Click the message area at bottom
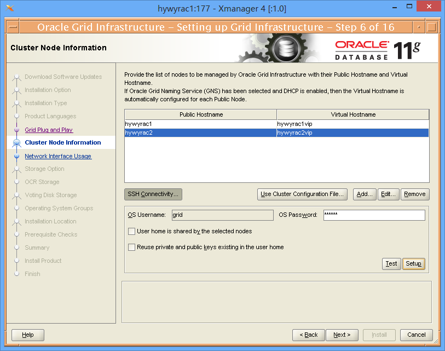445x351 pixels. 277,302
